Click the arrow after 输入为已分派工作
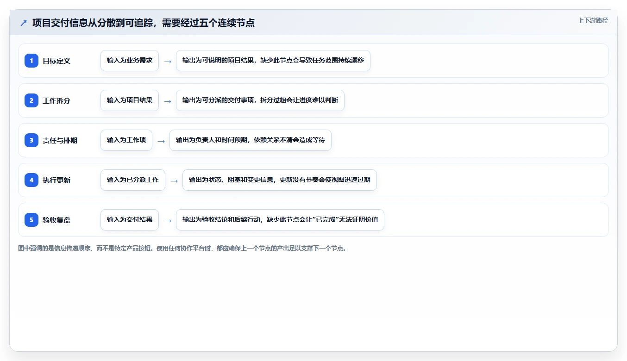 [x=174, y=180]
